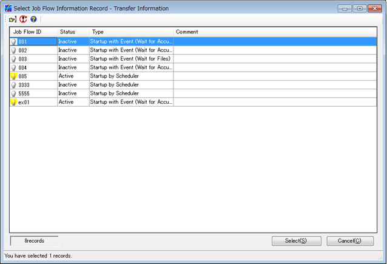This screenshot has width=387, height=264.
Task: Click the select record toolbar icon
Action: [13, 19]
